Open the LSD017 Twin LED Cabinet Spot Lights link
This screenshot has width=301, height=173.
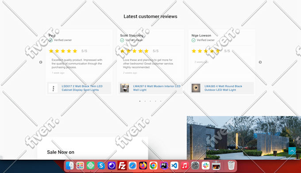[82, 88]
